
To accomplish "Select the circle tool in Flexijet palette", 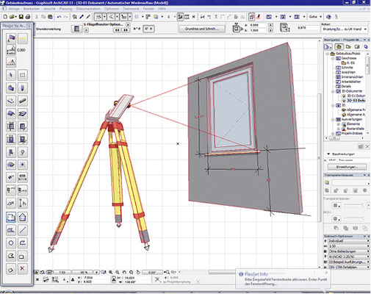I will point(11,243).
